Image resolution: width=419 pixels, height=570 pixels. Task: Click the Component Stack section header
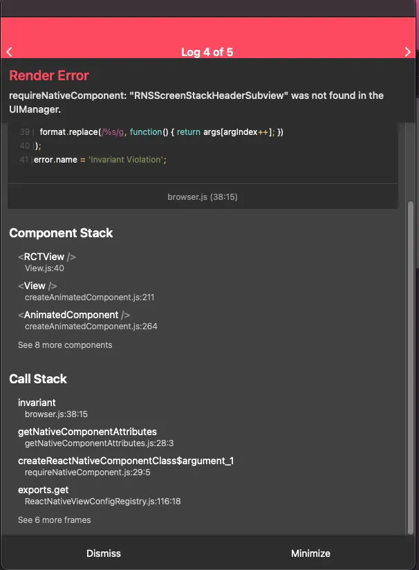[61, 233]
